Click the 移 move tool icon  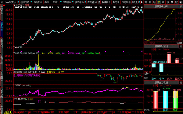click(x=168, y=2)
